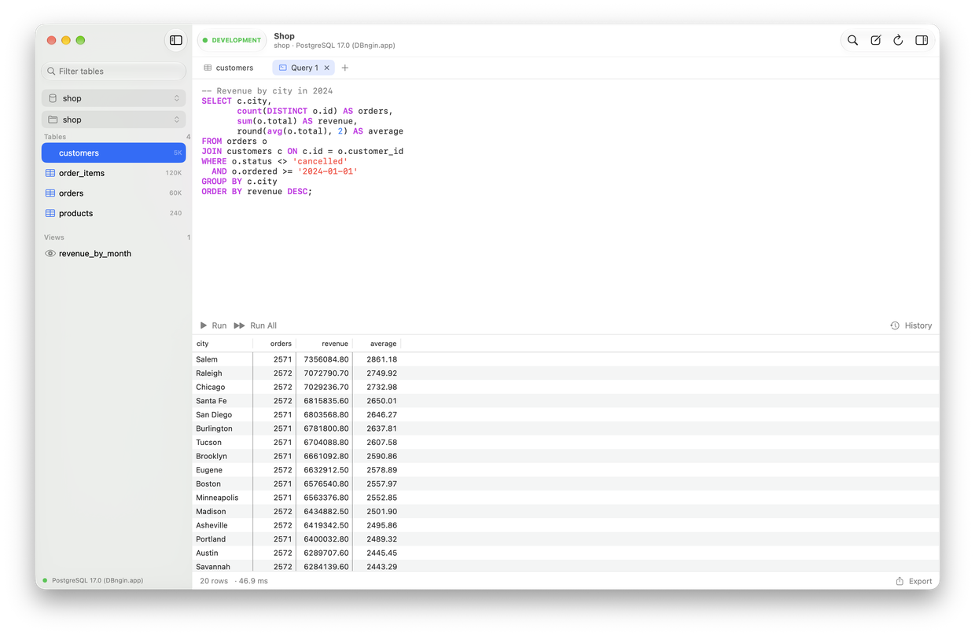Close the Query 1 tab
Viewport: 975px width, 636px height.
327,68
